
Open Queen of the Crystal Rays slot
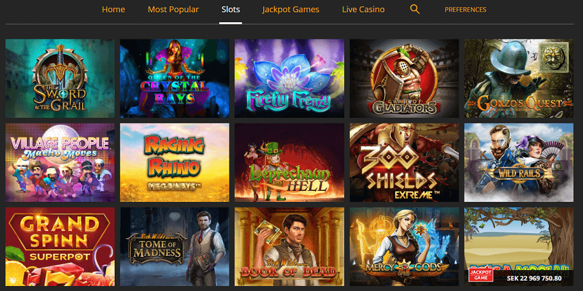(x=175, y=79)
